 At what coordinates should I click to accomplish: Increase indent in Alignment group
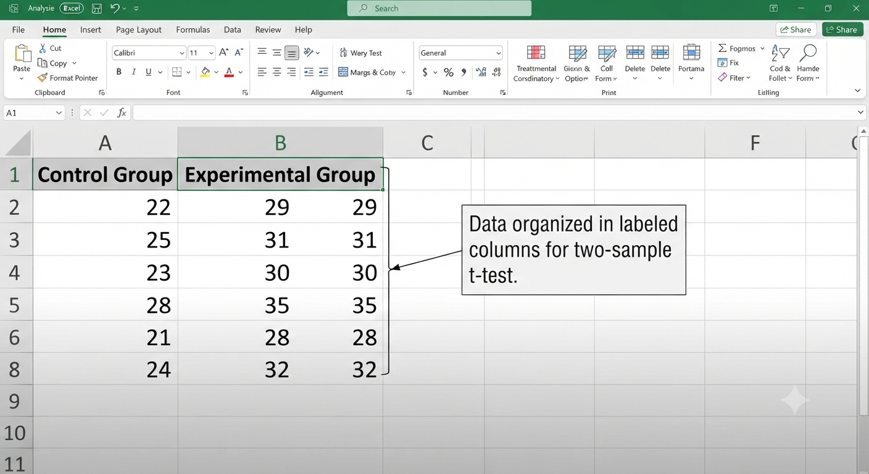click(x=323, y=72)
